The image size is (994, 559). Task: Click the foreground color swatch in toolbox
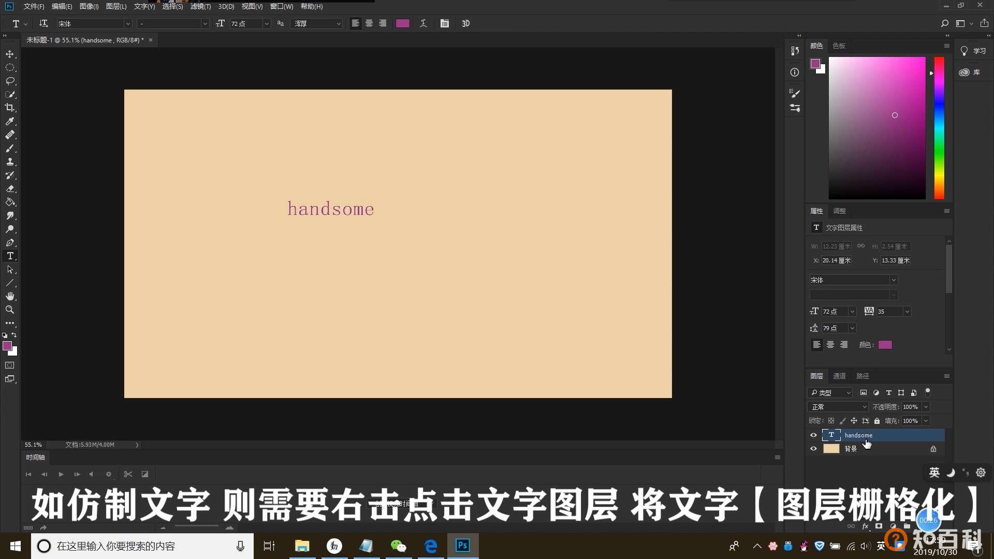[7, 346]
